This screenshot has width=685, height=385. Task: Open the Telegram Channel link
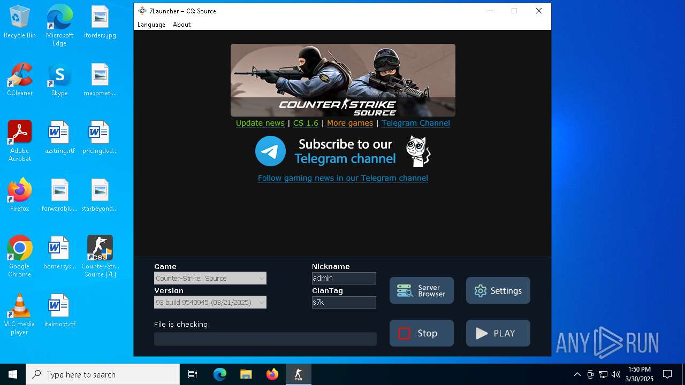click(x=416, y=123)
